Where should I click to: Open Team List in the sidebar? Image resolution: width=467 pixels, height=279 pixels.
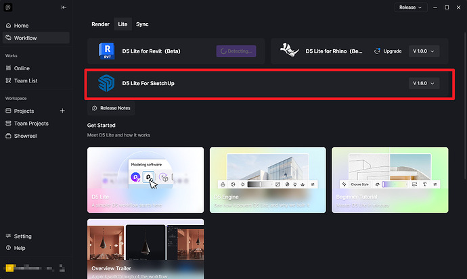[36, 81]
